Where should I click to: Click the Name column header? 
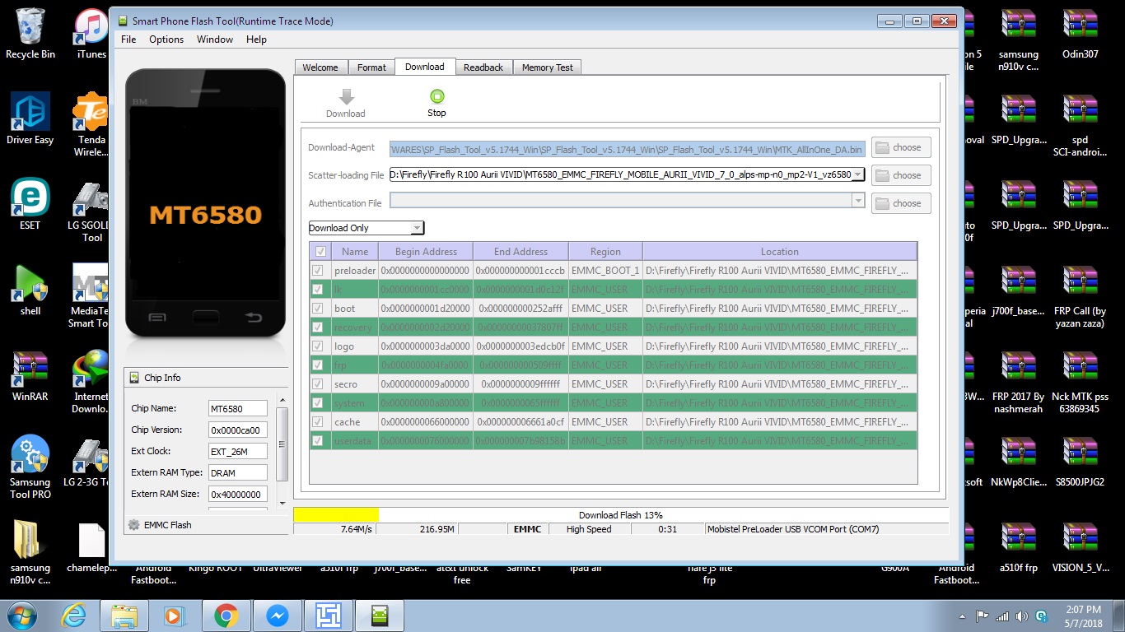[356, 252]
